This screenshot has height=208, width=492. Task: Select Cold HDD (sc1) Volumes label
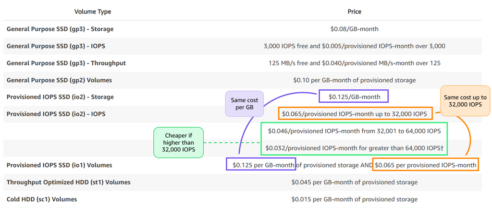(x=42, y=199)
